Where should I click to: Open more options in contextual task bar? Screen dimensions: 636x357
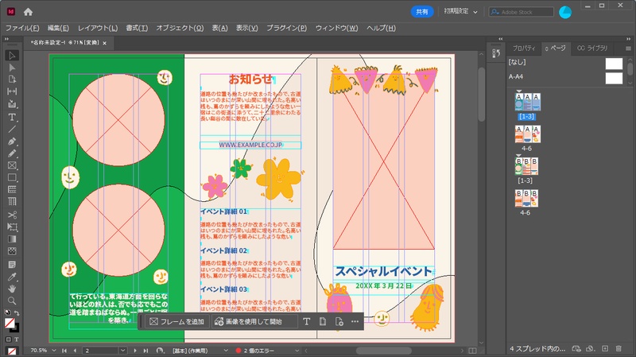[x=355, y=322]
